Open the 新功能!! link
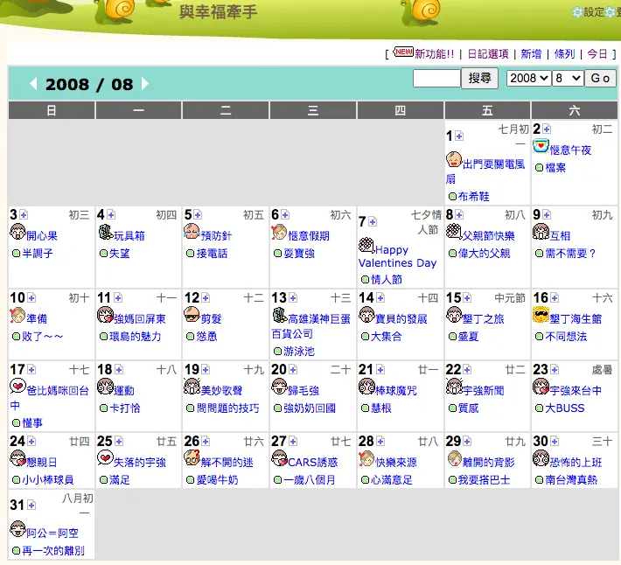Screen dimensions: 621x565 click(435, 54)
